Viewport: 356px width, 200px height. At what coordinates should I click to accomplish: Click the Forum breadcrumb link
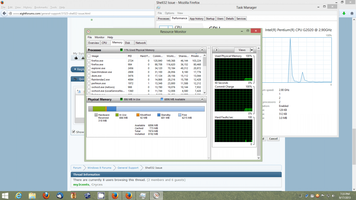(77, 168)
